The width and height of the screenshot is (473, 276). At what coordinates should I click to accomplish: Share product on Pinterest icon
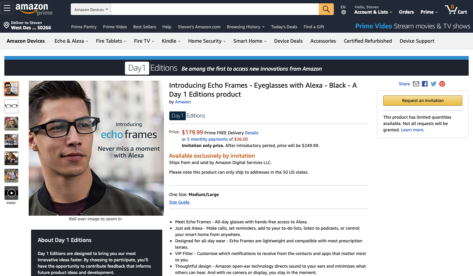442,84
